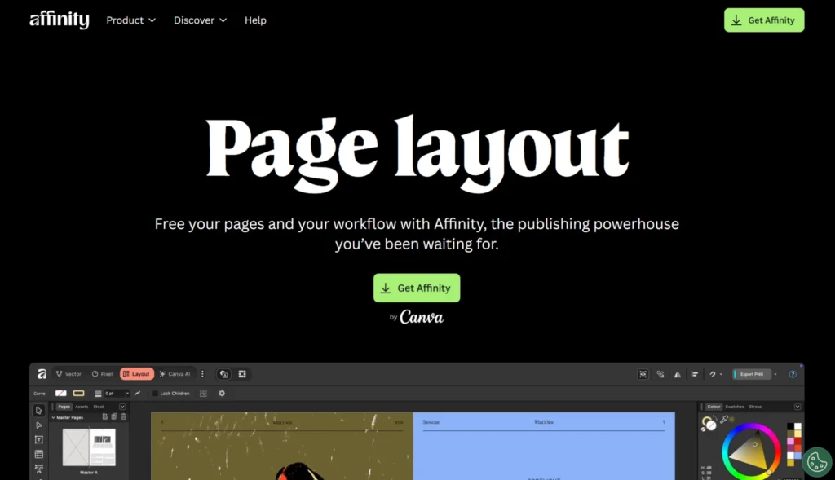The height and width of the screenshot is (480, 835).
Task: Switch to the Colour panel tab
Action: pos(714,407)
